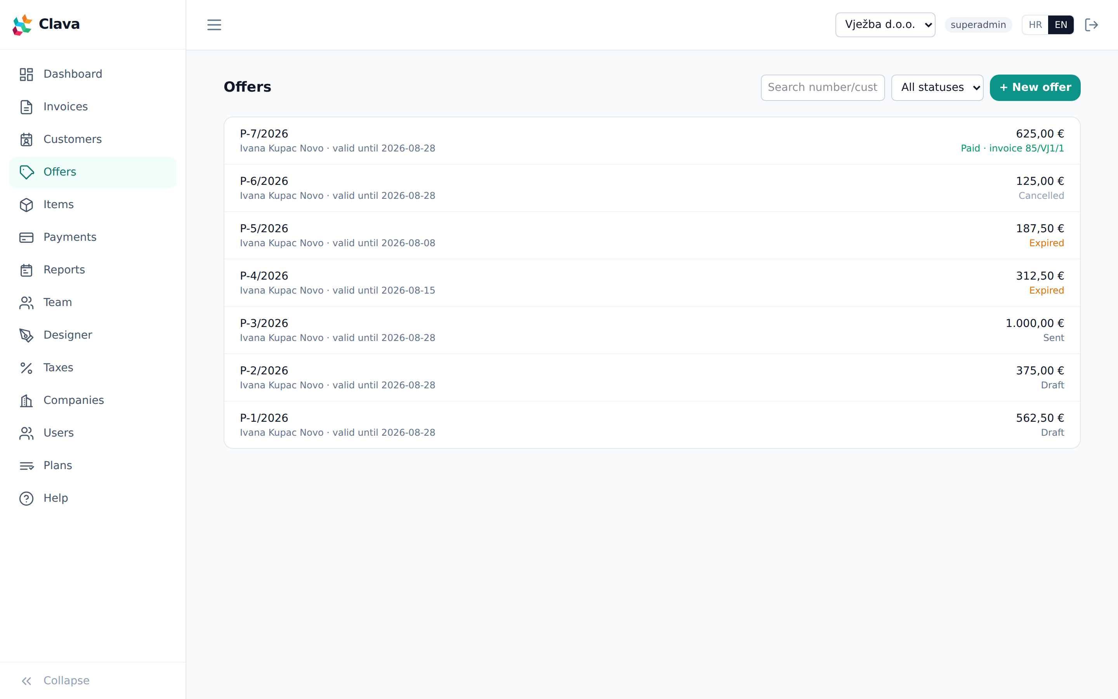1118x699 pixels.
Task: Click the Cancelled status label
Action: (x=1041, y=196)
